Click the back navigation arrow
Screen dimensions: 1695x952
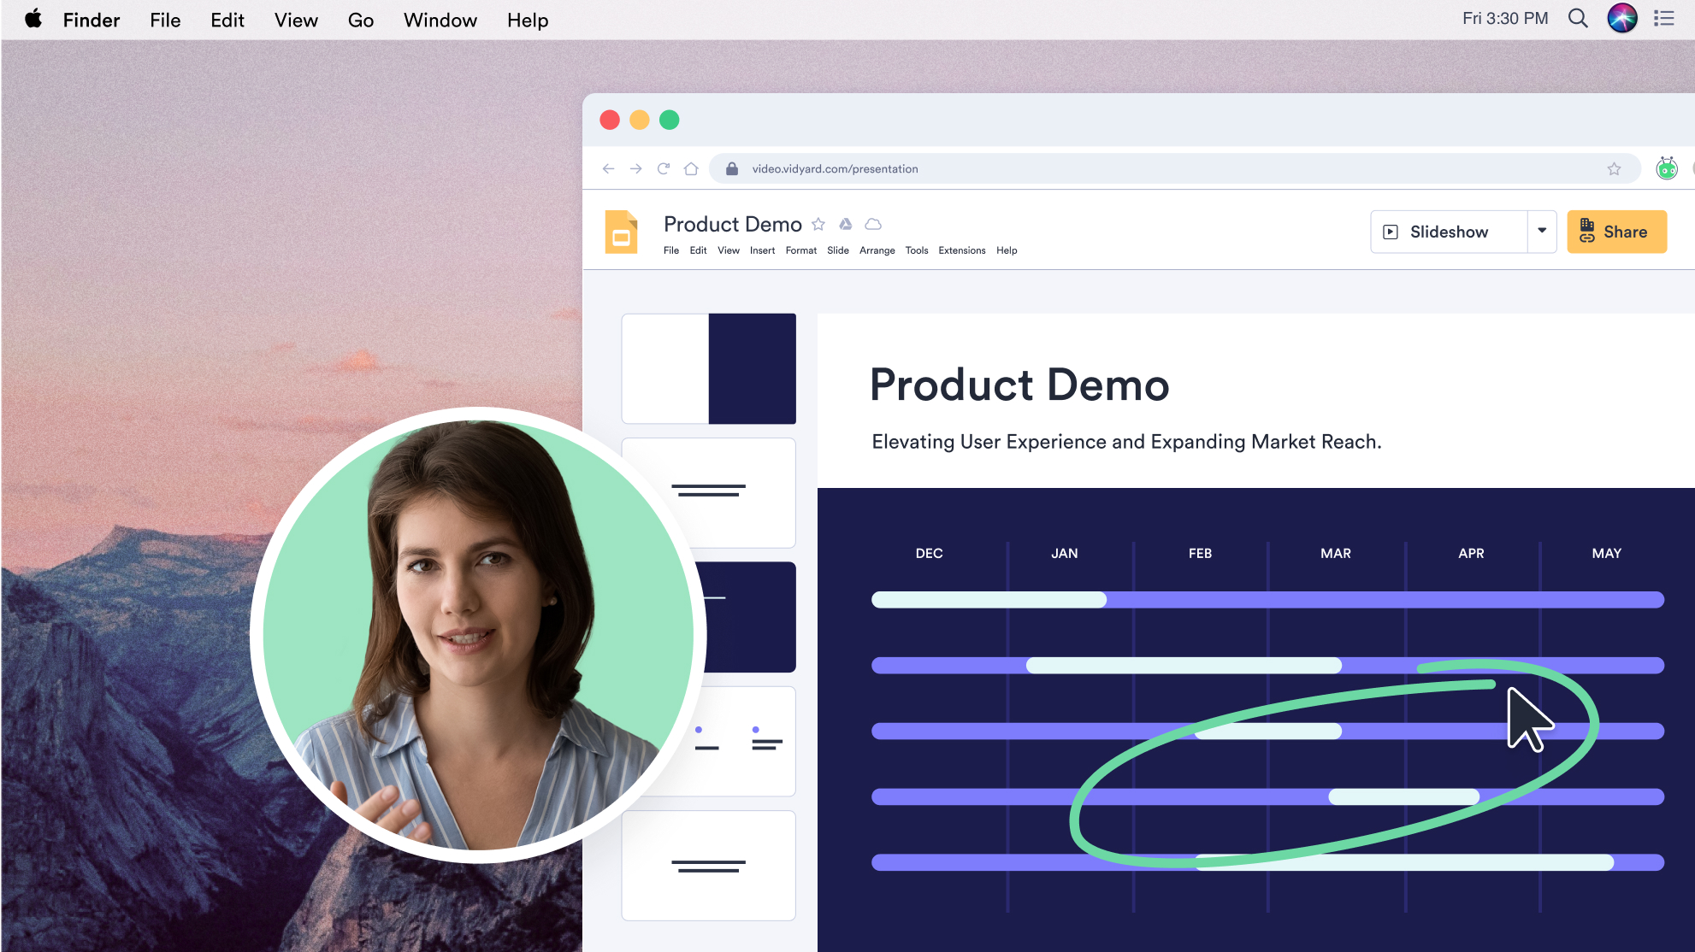coord(608,168)
